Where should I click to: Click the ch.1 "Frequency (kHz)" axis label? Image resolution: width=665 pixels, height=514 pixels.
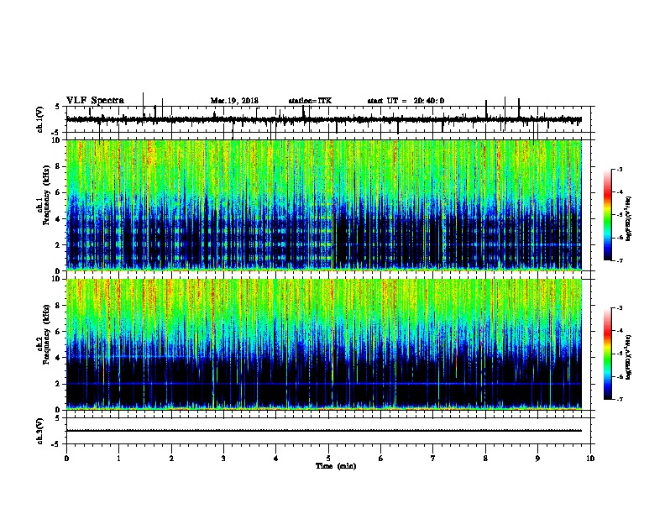click(x=47, y=195)
